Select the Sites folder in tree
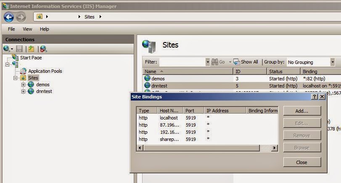 (33, 78)
